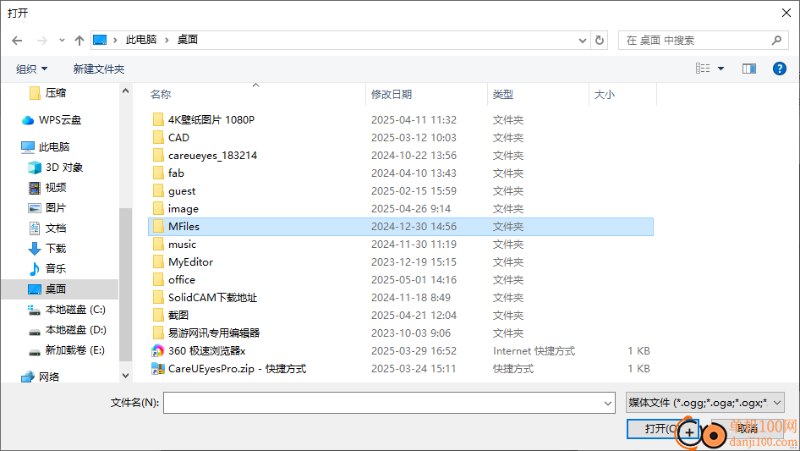
Task: Click the 视频 film icon
Action: 35,188
